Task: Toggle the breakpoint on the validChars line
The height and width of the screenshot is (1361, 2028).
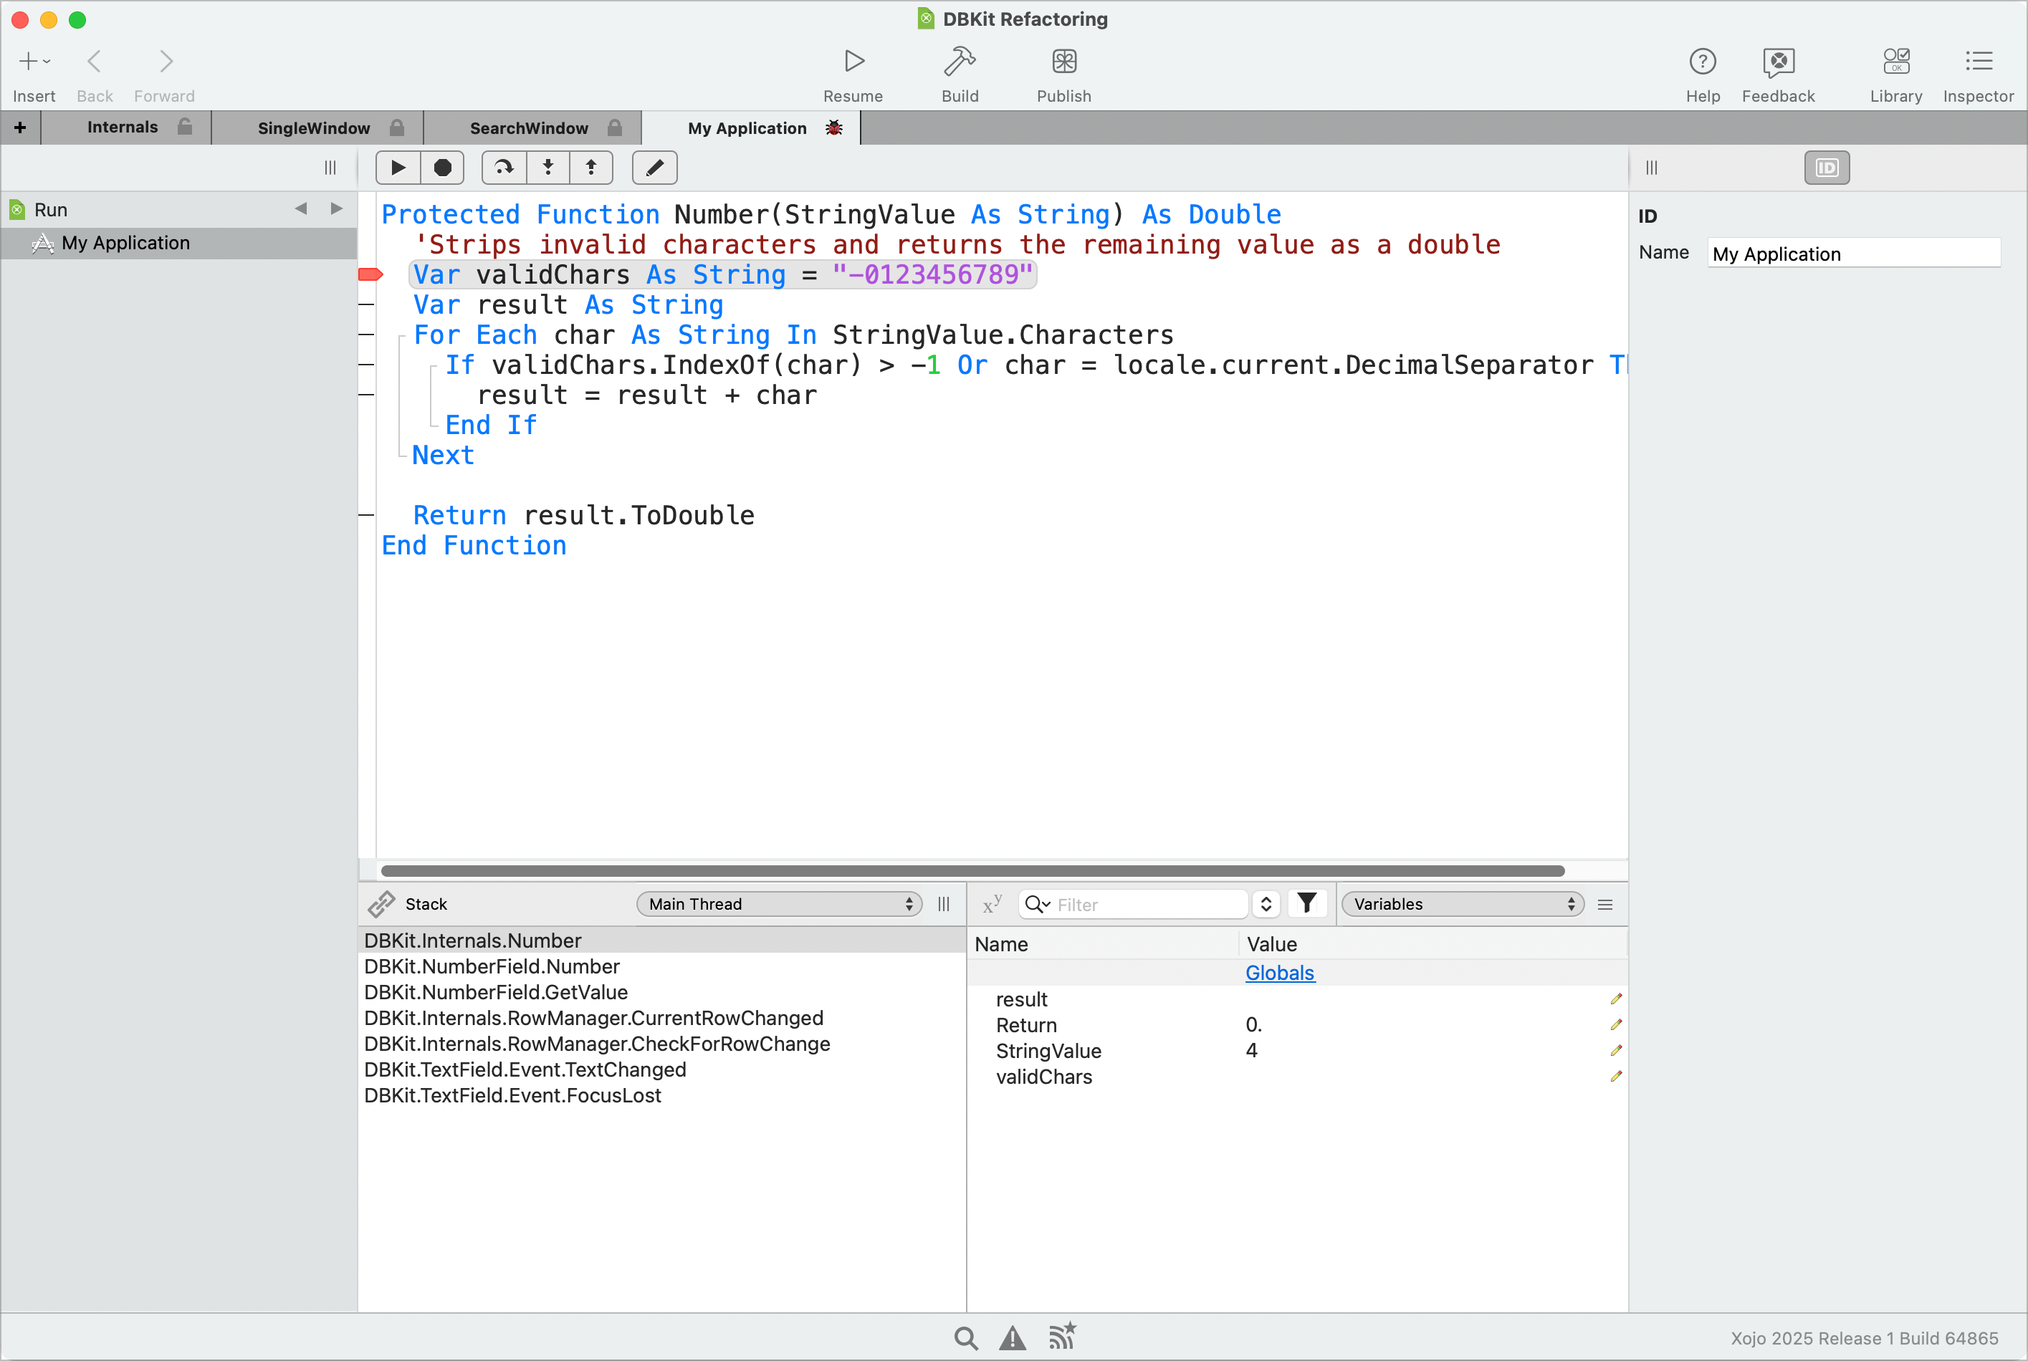Action: point(370,275)
